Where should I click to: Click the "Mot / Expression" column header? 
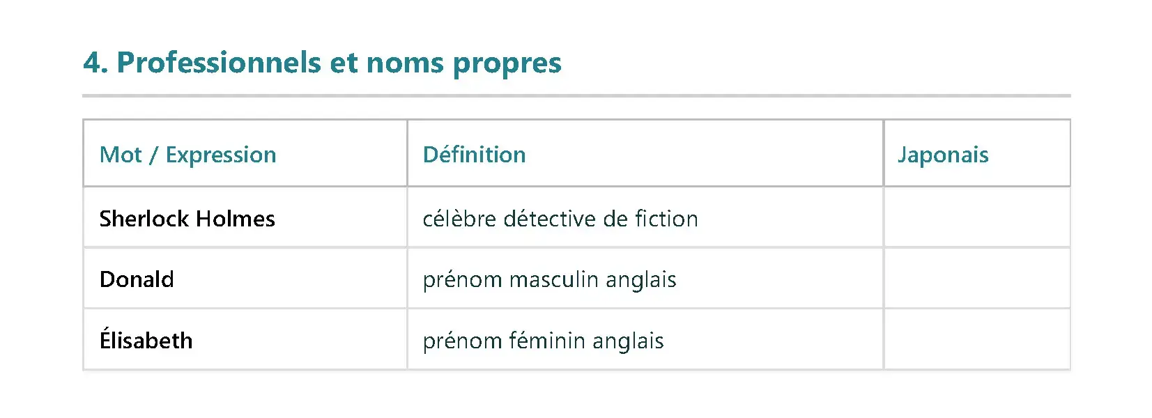pos(188,155)
